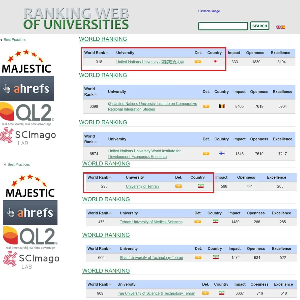Open Iran University of Science & Technology Tehran link
300x300 pixels.
156,293
